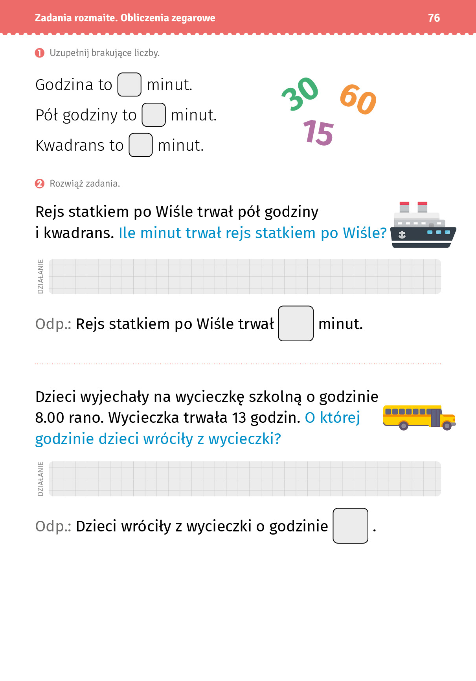The image size is (476, 681).
Task: Click the red circle numbered 1
Action: [40, 53]
